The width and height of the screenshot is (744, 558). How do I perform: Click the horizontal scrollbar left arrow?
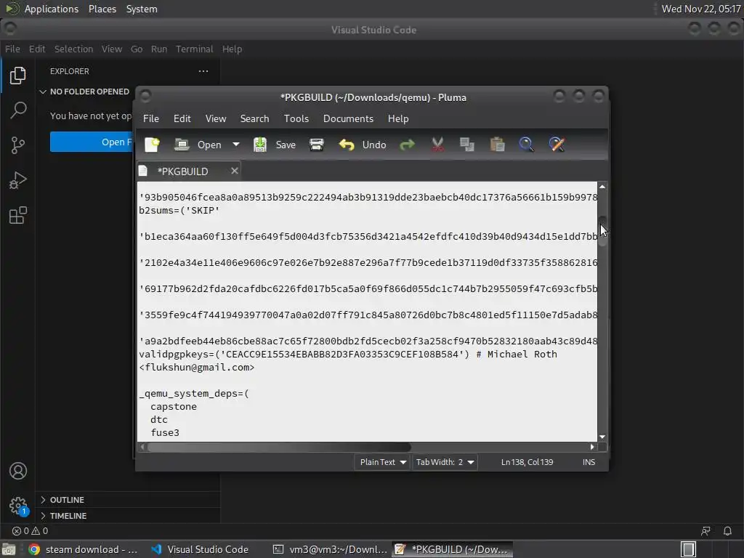pyautogui.click(x=143, y=447)
